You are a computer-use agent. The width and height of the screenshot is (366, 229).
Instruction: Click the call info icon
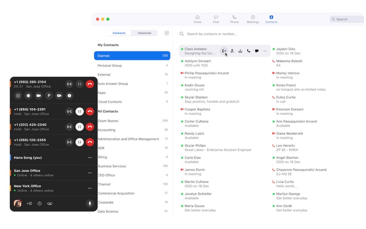click(69, 96)
